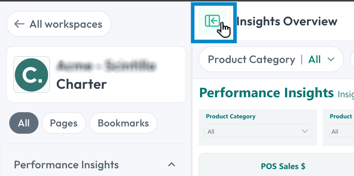Click the blurred workspace name above Charter
The height and width of the screenshot is (176, 354).
pos(106,66)
